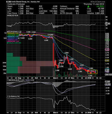Click the magenta 3.12 EMA axis marker
The image size is (112, 114).
tap(107, 49)
